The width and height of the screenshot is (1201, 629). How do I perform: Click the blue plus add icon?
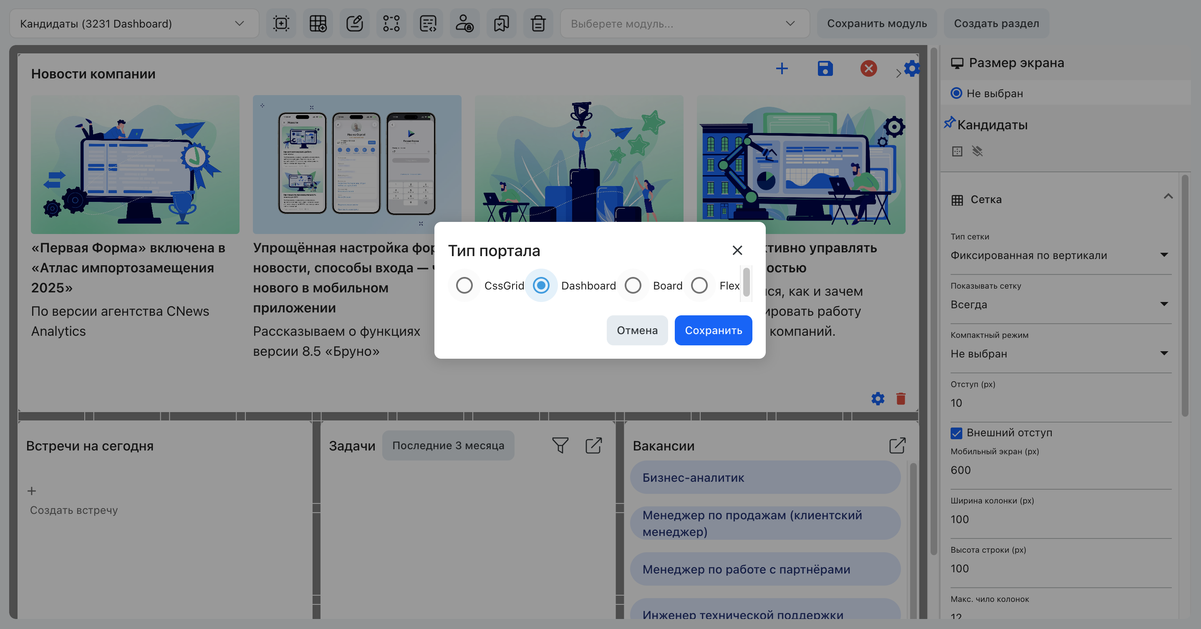pos(782,68)
